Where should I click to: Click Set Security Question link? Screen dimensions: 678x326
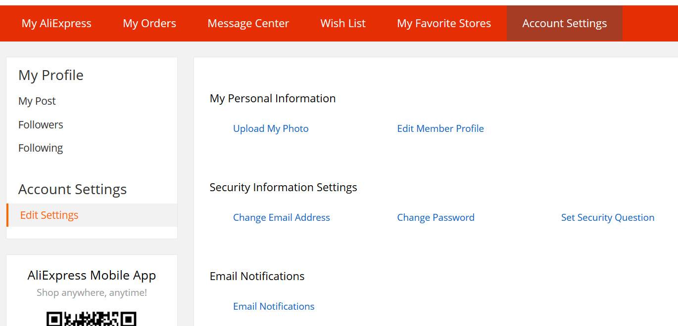click(608, 217)
